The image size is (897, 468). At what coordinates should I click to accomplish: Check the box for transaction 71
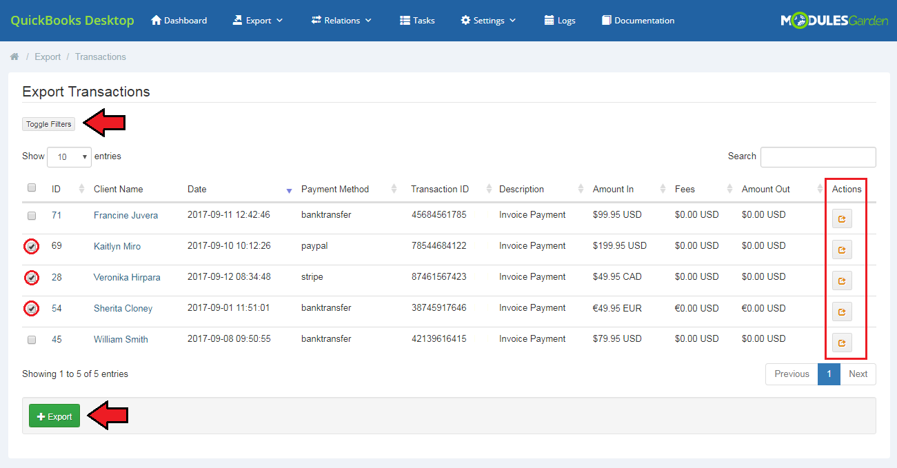[x=32, y=216]
